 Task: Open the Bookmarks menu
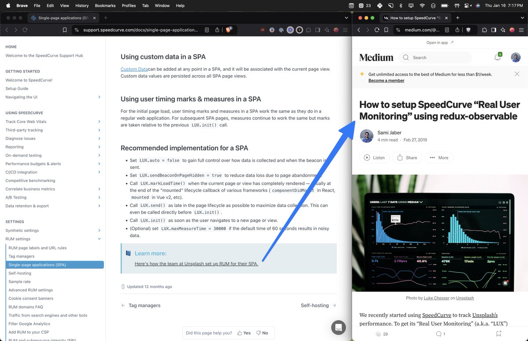coord(105,6)
